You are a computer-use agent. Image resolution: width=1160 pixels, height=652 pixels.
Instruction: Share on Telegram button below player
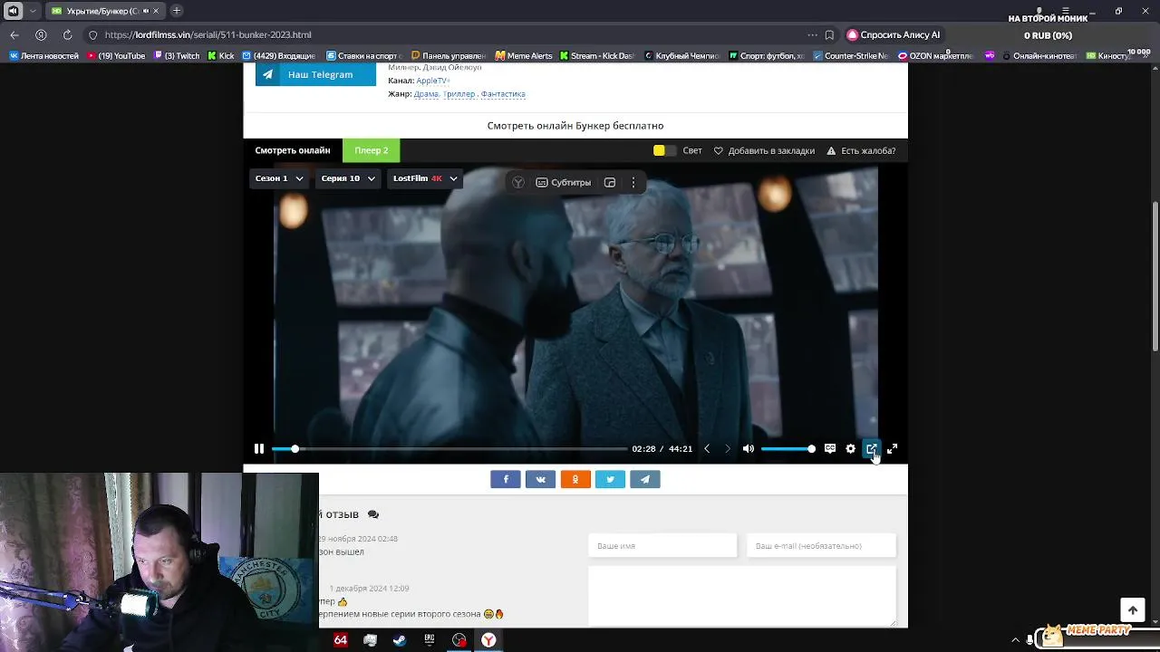pyautogui.click(x=645, y=479)
